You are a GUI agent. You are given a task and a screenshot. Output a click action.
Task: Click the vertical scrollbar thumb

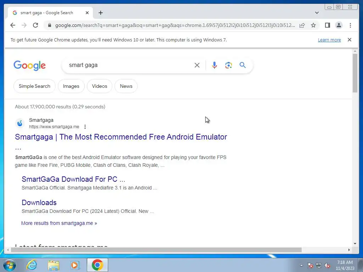click(355, 73)
